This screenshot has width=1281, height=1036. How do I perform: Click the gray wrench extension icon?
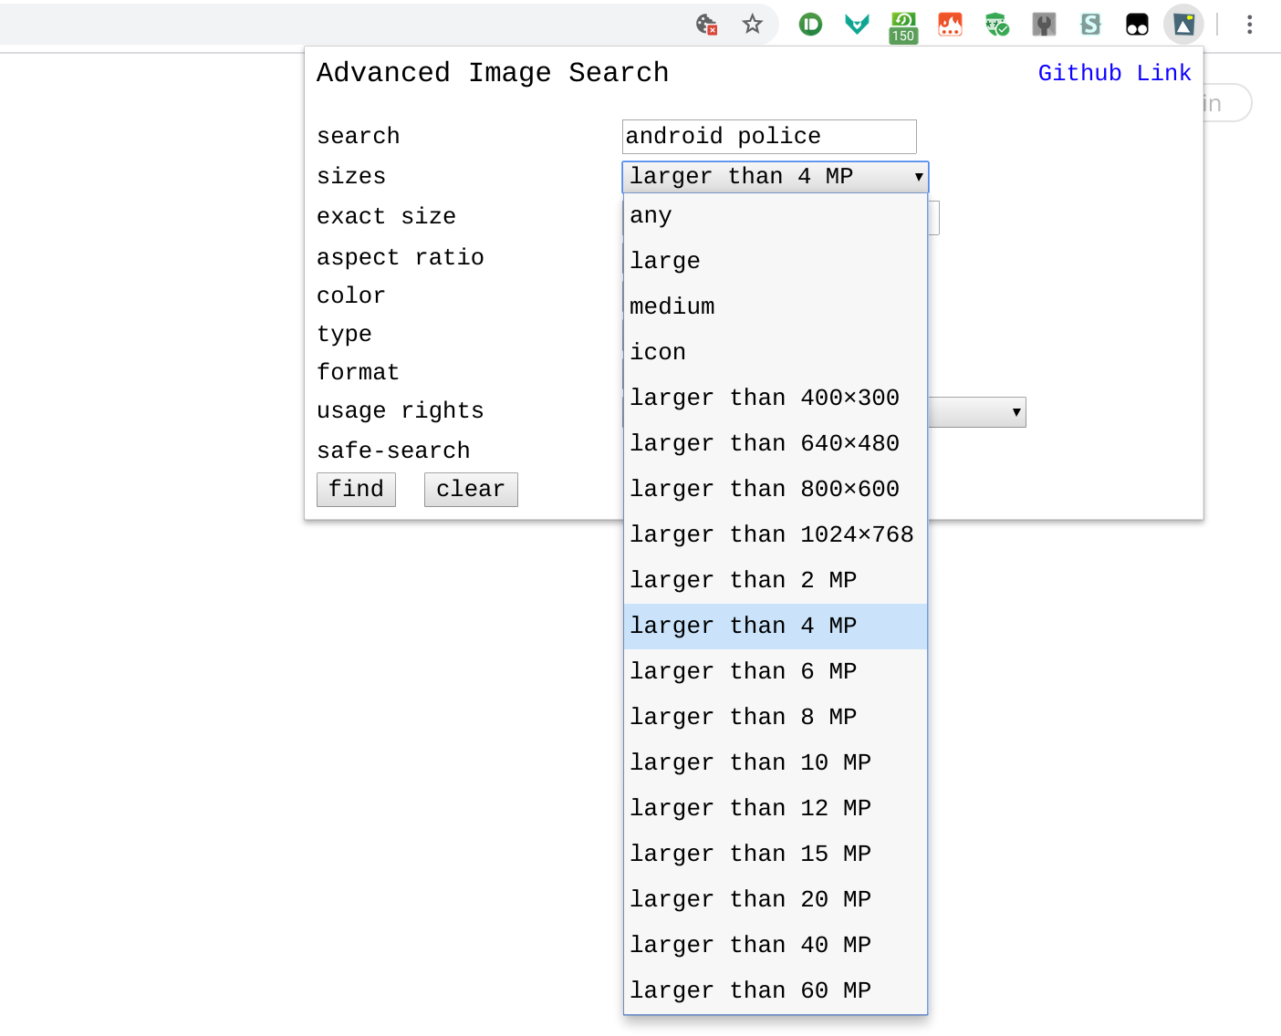tap(1044, 25)
